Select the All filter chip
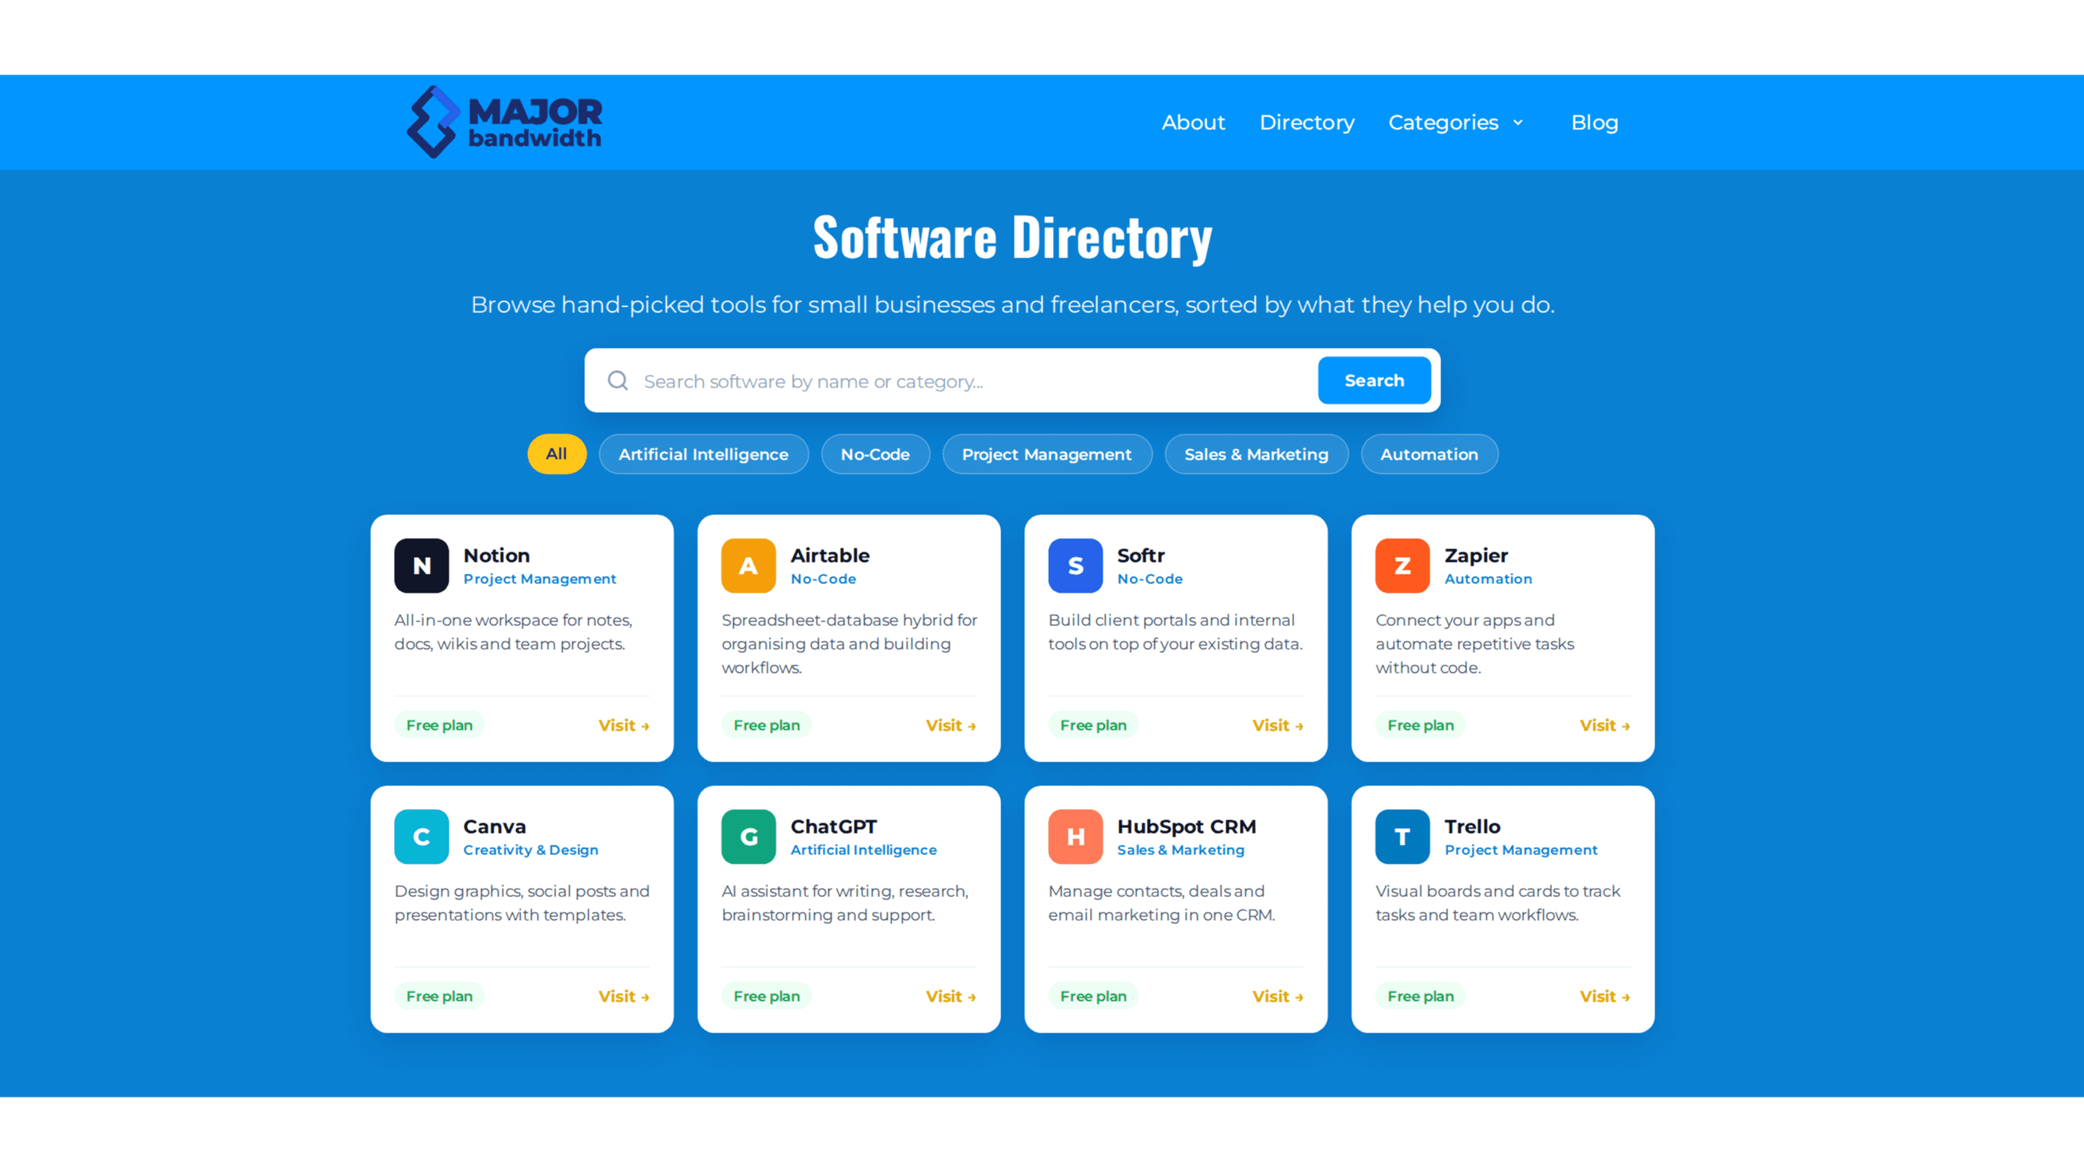 556,454
